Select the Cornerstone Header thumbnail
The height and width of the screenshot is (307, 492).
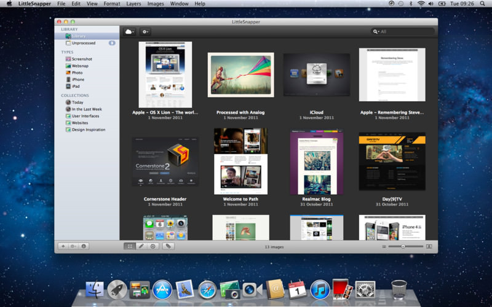(x=165, y=161)
